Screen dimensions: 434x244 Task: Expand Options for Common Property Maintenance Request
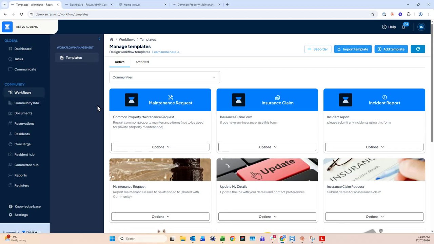point(160,147)
